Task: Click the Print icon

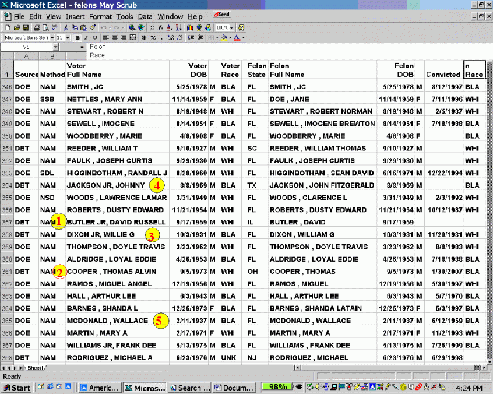Action: 37,27
